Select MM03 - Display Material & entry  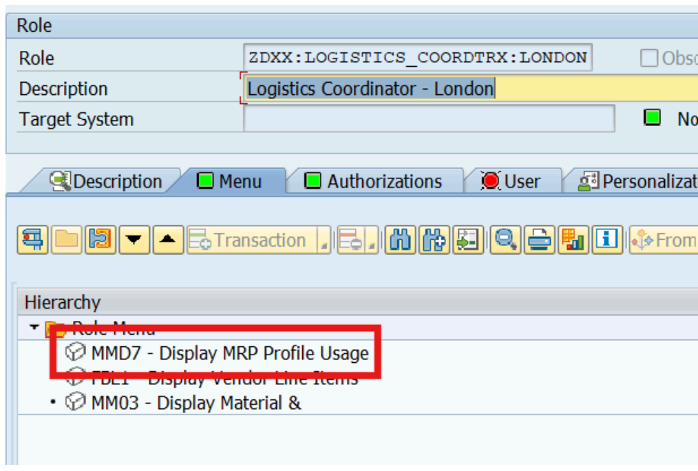tap(195, 403)
